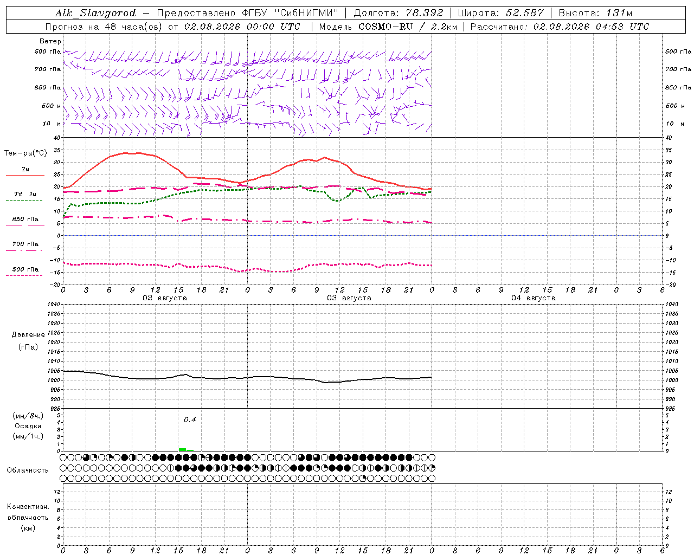Screen dimensions: 694x555
Task: Click the 500 гПа dotted legend line
Action: [x=24, y=275]
